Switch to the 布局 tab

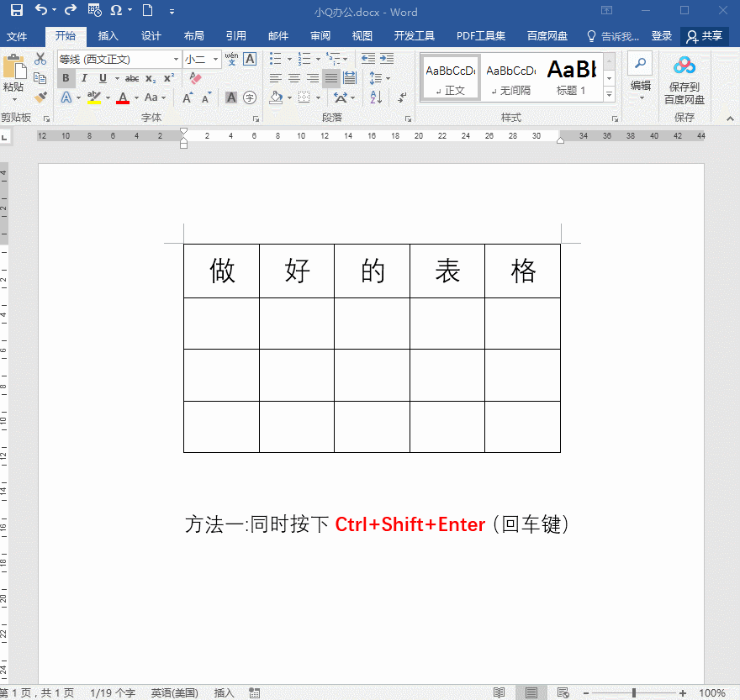tap(193, 36)
